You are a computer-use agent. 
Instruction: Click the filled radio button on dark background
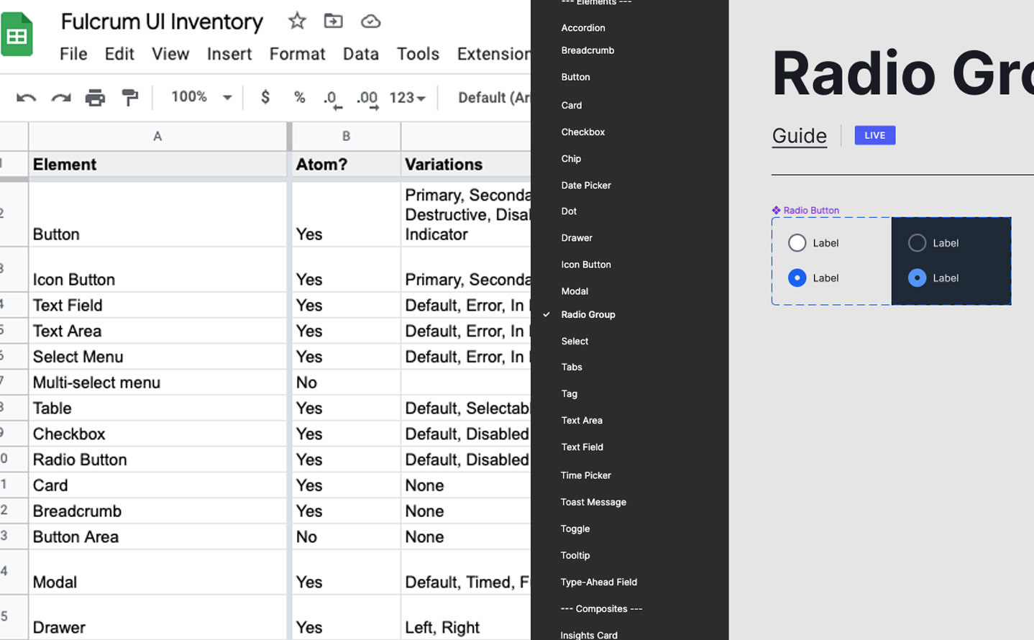point(917,278)
